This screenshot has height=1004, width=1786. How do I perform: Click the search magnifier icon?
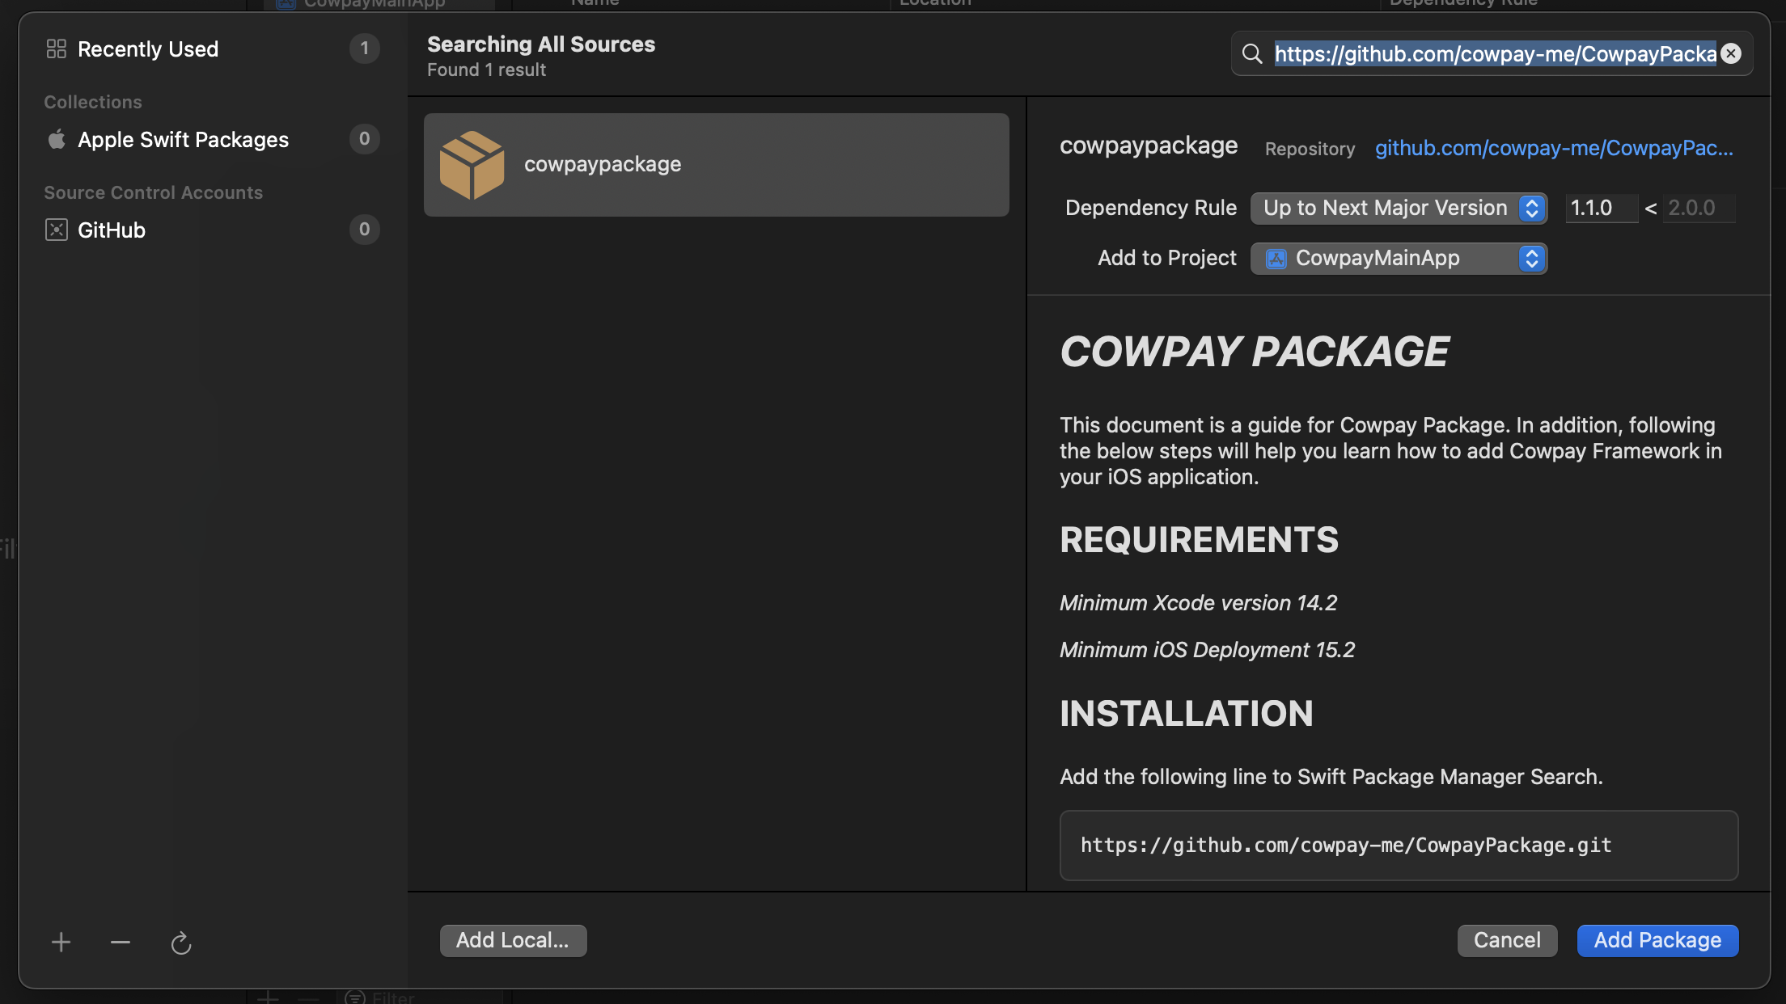tap(1252, 54)
